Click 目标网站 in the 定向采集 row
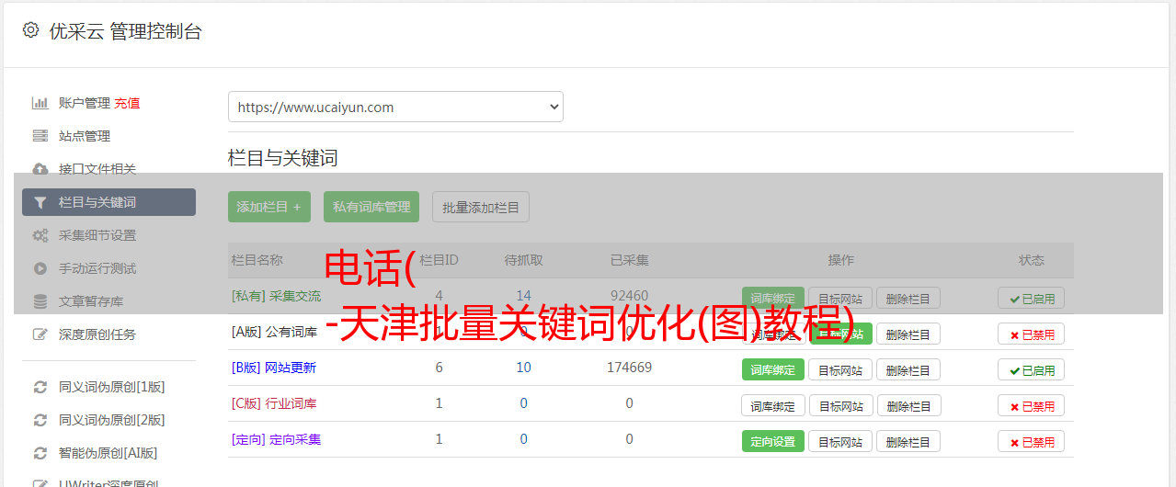 [840, 441]
